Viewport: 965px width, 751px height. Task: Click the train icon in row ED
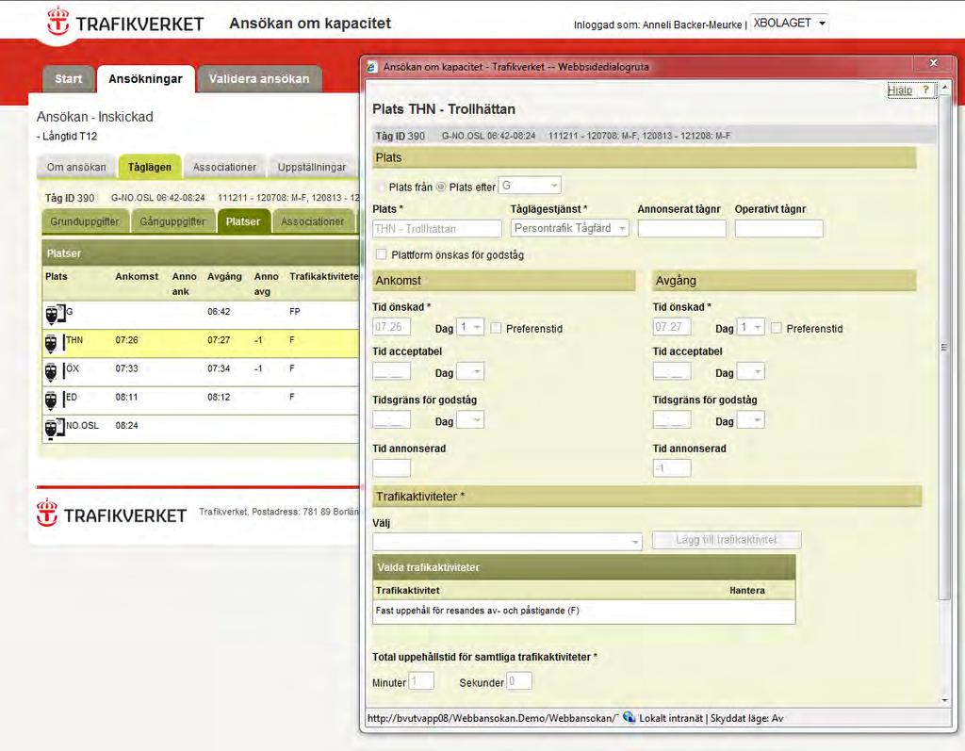click(51, 400)
